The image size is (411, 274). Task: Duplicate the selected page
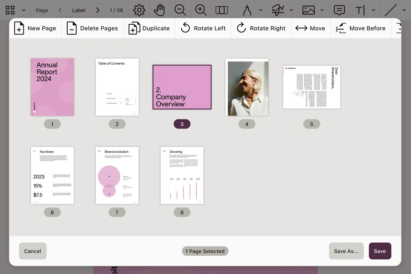point(149,28)
